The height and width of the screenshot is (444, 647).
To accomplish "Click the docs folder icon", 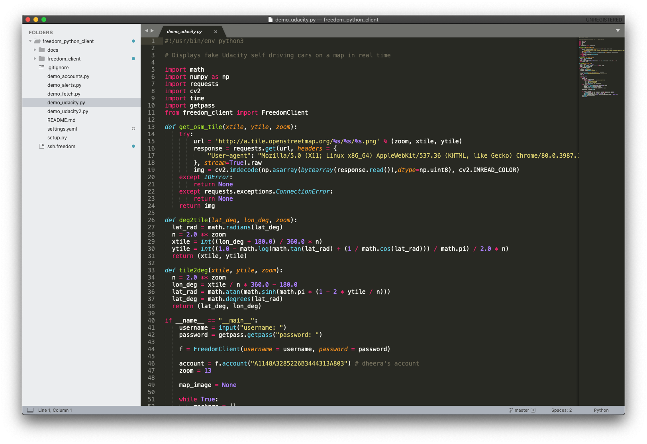I will click(41, 50).
